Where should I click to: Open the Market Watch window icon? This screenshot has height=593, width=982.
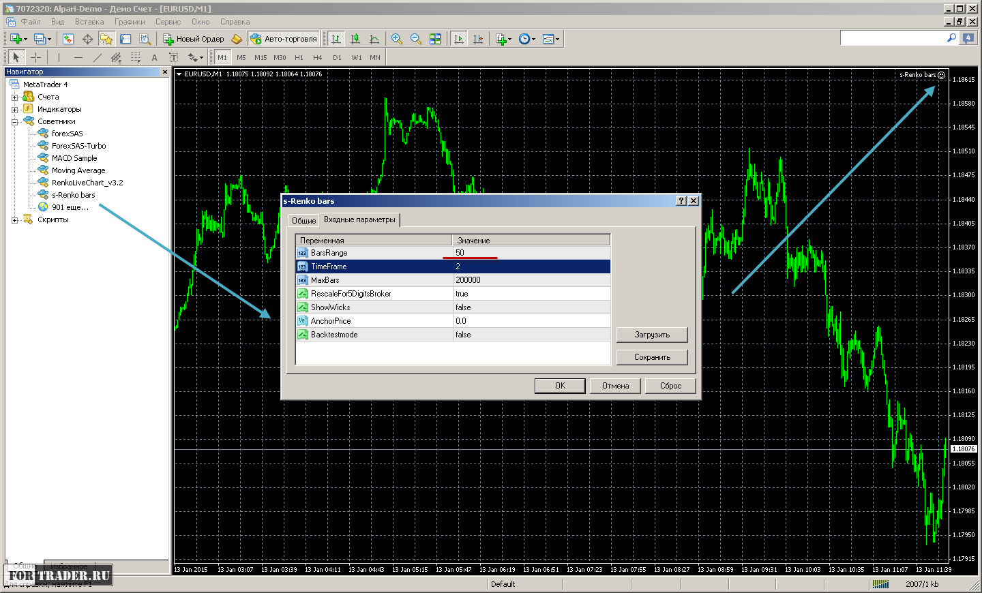click(68, 39)
